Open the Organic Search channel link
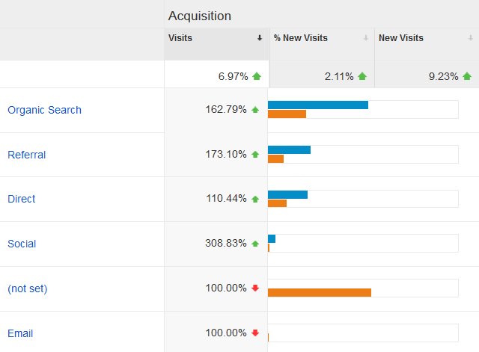Viewport: 479px width, 352px height. coord(44,110)
